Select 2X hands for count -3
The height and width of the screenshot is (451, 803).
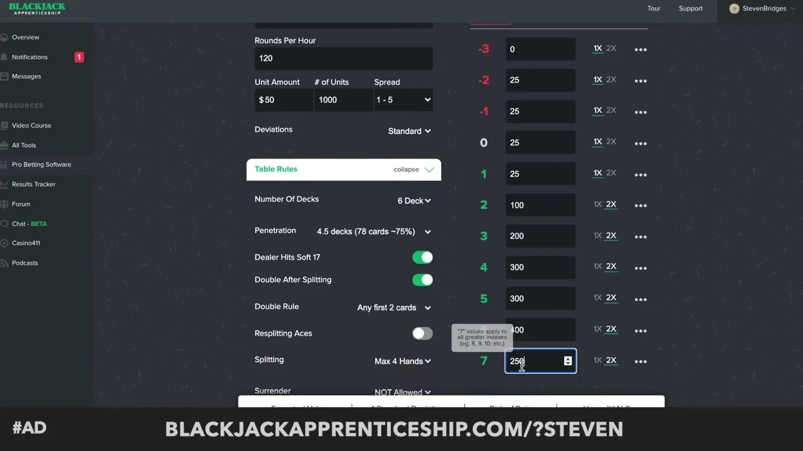(x=611, y=48)
